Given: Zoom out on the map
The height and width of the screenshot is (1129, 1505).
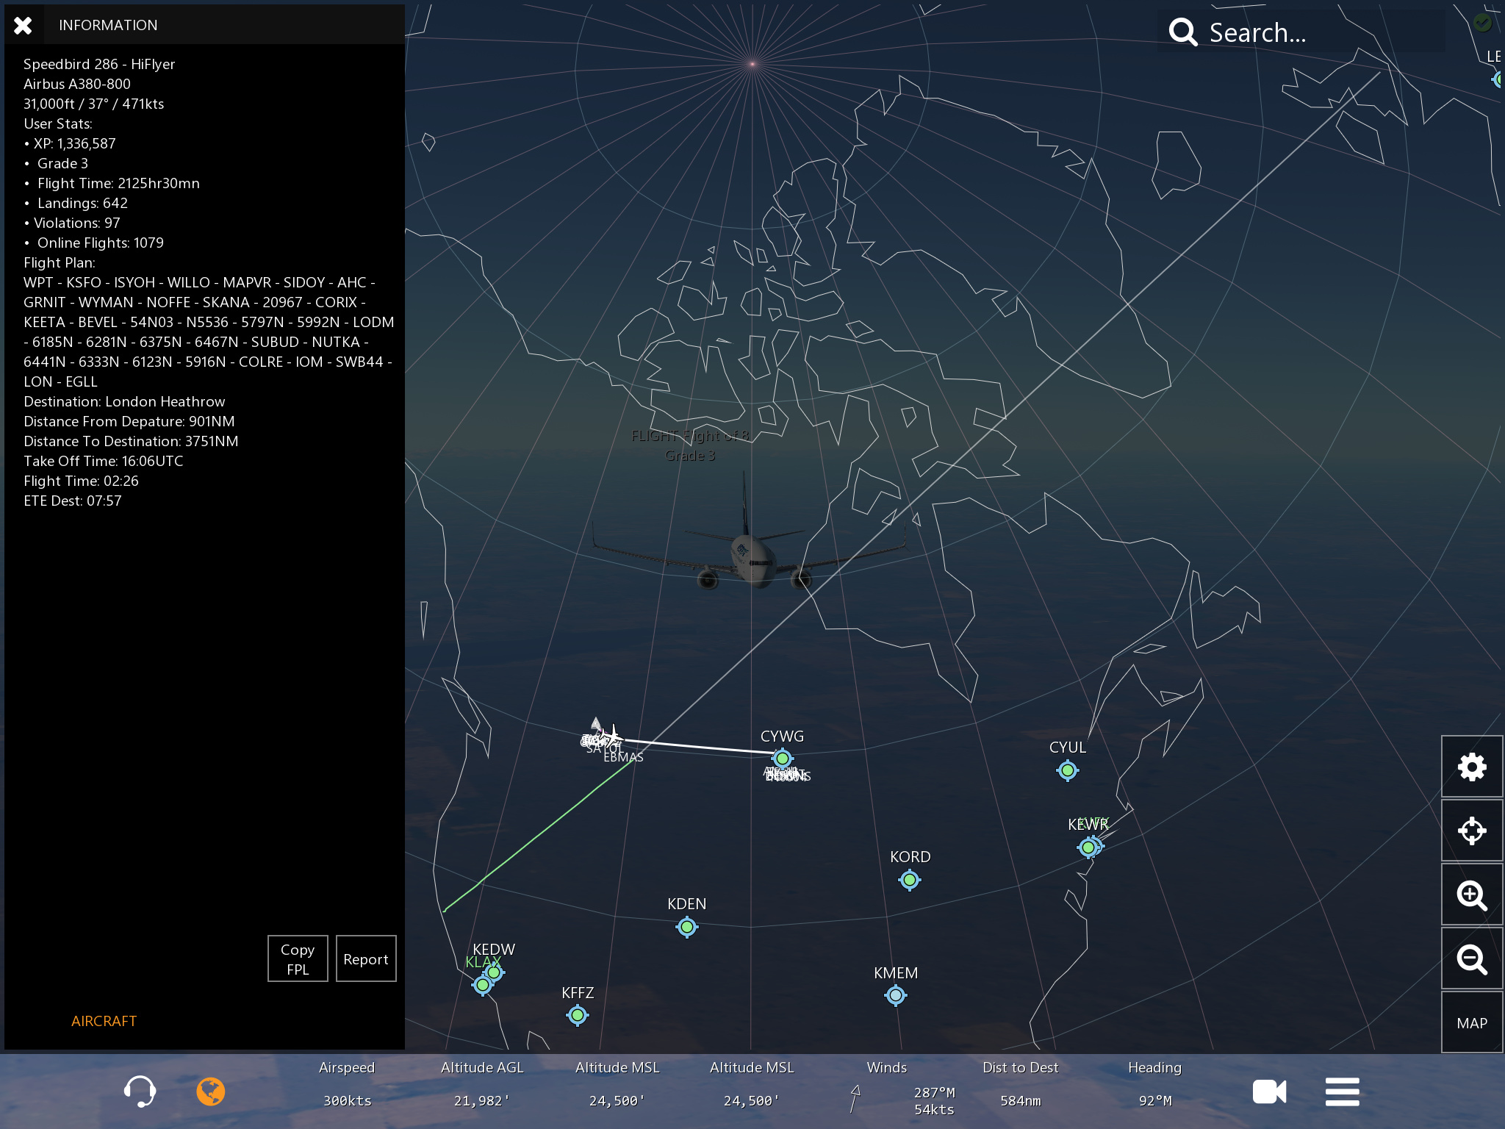Looking at the screenshot, I should (x=1471, y=959).
